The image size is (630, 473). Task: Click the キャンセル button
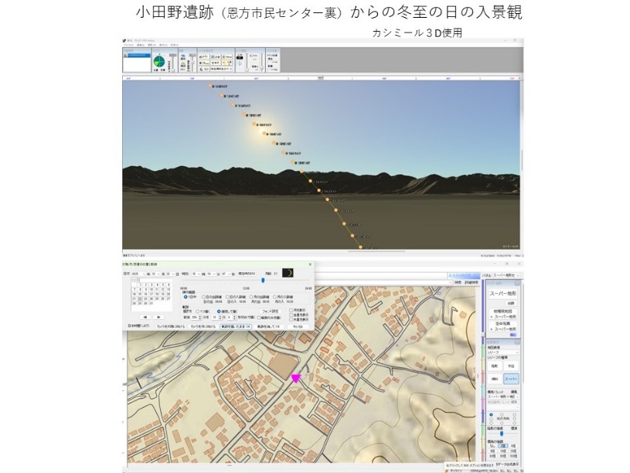click(x=298, y=326)
